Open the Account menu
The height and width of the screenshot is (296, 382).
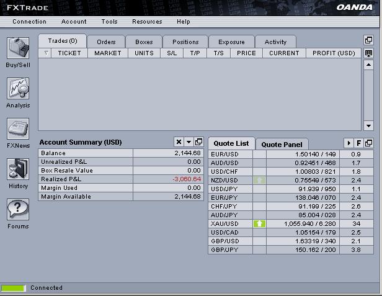click(74, 22)
